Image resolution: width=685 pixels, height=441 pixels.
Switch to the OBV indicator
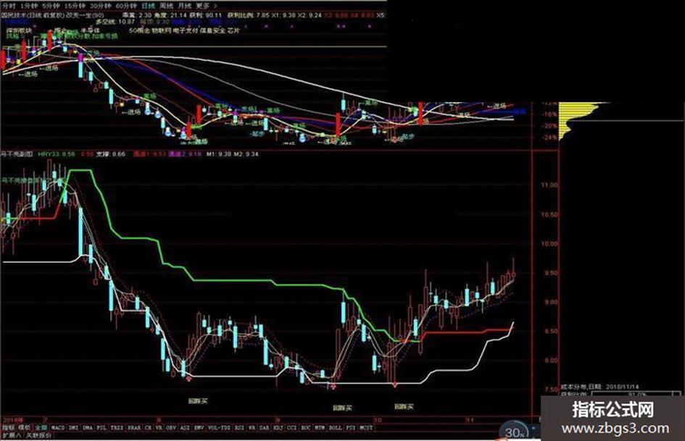pos(171,428)
